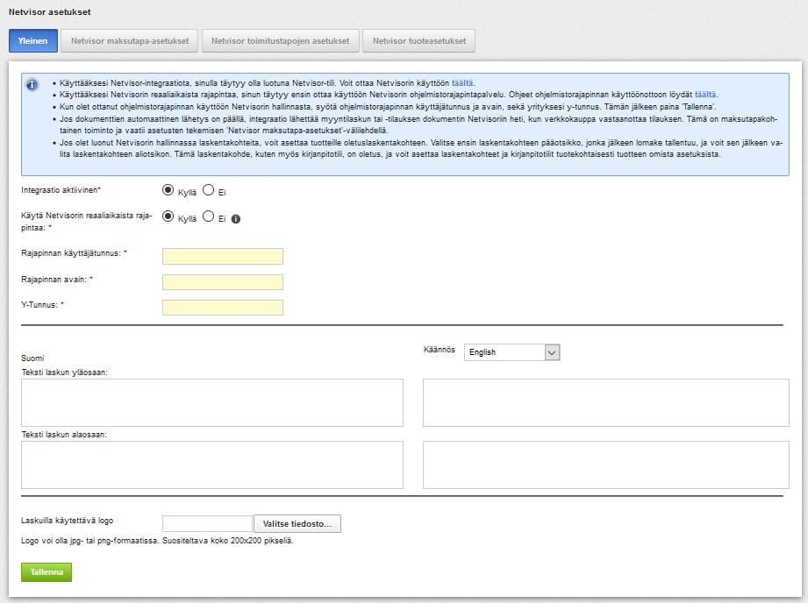Image resolution: width=808 pixels, height=603 pixels.
Task: Click the green Tallenna button
Action: click(46, 572)
